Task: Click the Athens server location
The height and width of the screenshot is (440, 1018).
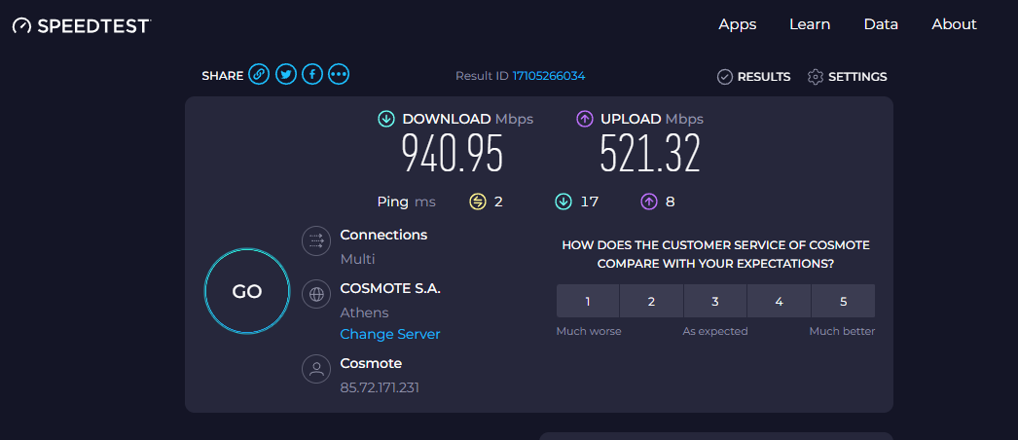Action: click(x=364, y=312)
